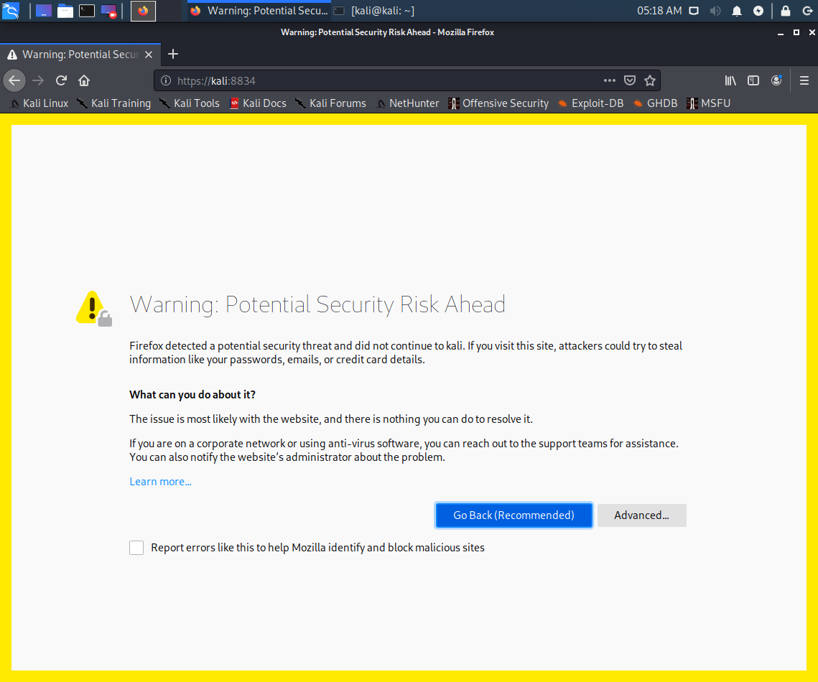Close the Warning browser tab

(x=149, y=55)
